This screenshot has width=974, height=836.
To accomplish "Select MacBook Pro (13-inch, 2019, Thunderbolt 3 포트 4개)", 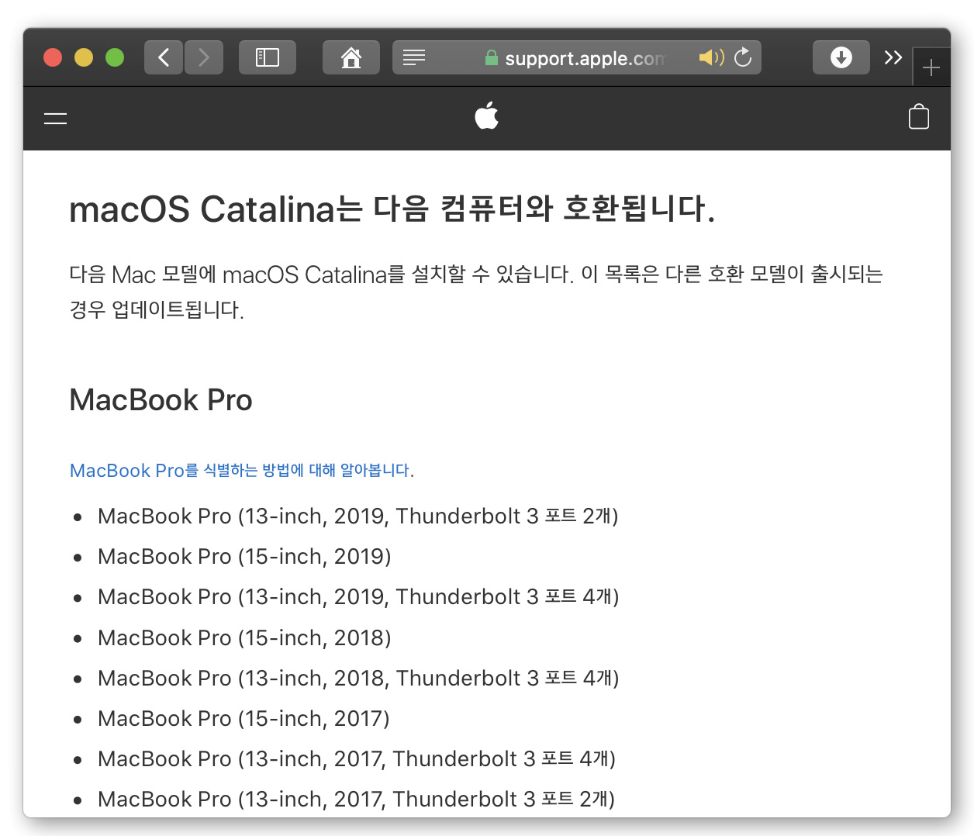I will pos(358,597).
